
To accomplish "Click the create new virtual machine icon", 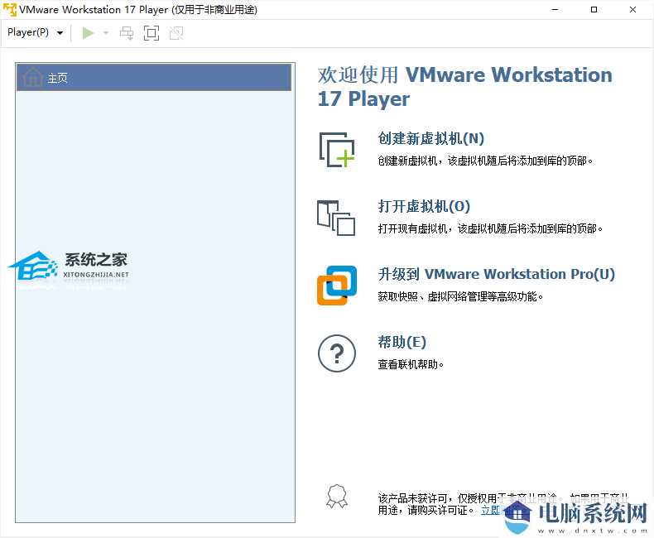I will [337, 149].
